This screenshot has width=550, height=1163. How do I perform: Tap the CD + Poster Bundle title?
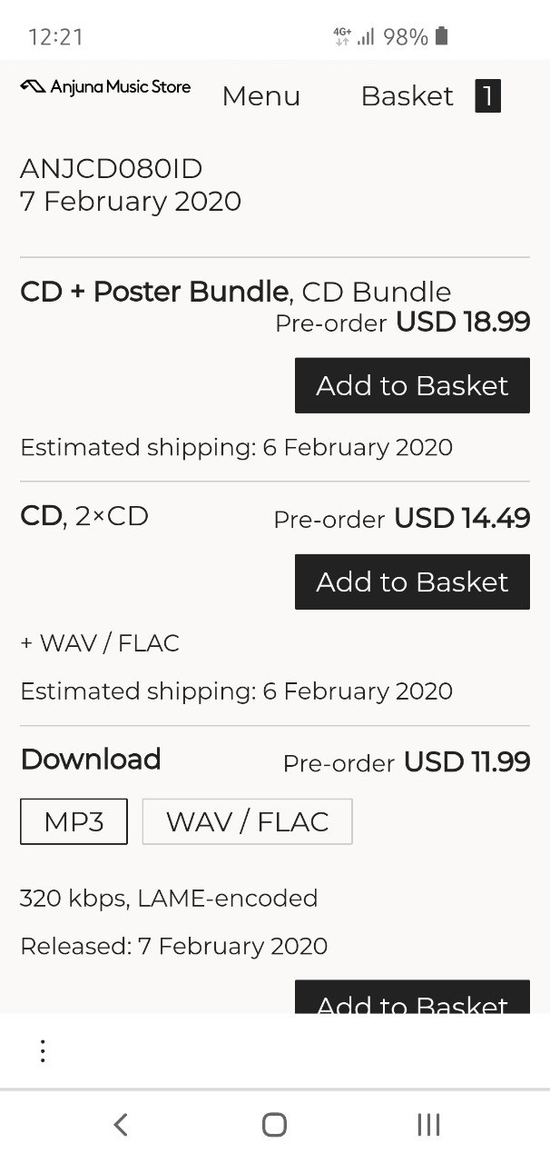coord(154,292)
